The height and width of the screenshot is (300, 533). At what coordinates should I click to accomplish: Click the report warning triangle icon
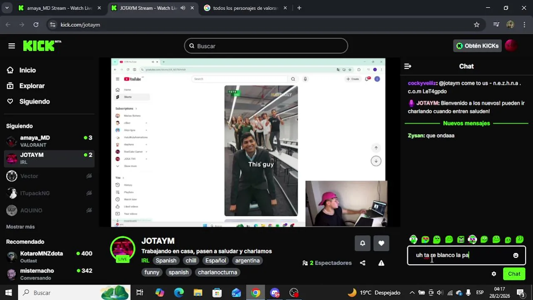click(381, 263)
